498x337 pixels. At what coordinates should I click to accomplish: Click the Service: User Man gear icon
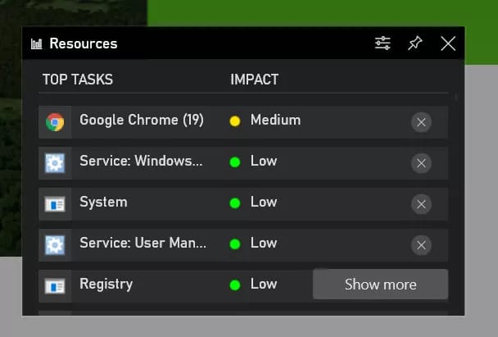tap(55, 245)
